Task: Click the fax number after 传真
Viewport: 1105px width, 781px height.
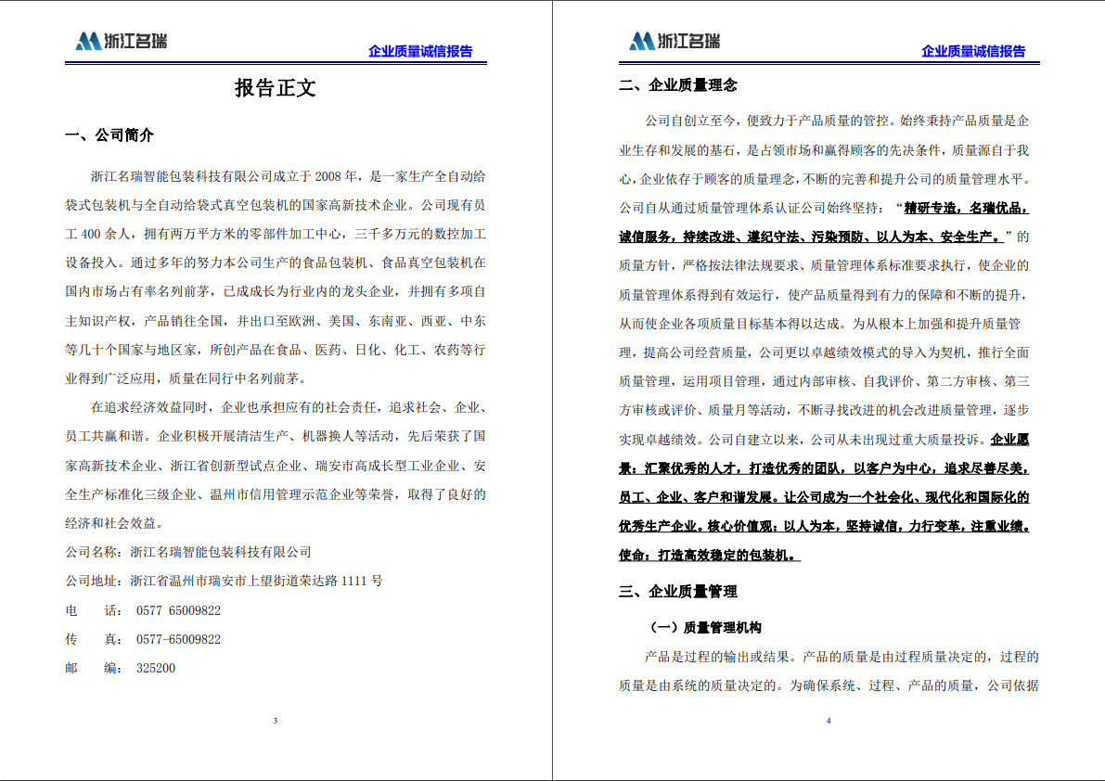Action: click(178, 640)
